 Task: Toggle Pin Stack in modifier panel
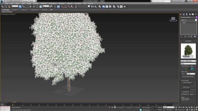tap(182, 36)
